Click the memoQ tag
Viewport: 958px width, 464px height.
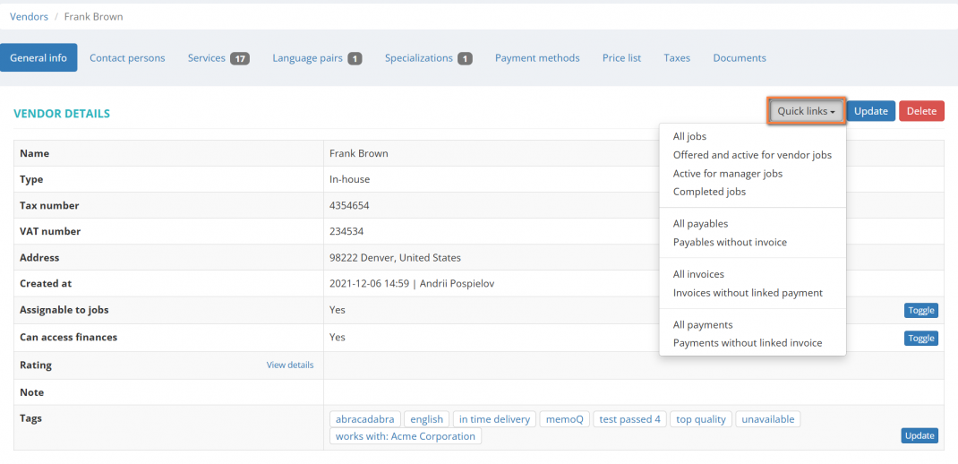tap(565, 419)
